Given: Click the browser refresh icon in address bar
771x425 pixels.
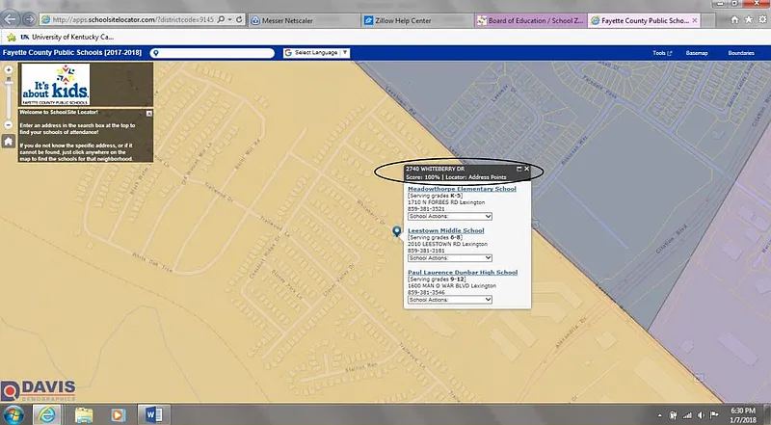Looking at the screenshot, I should tap(238, 19).
